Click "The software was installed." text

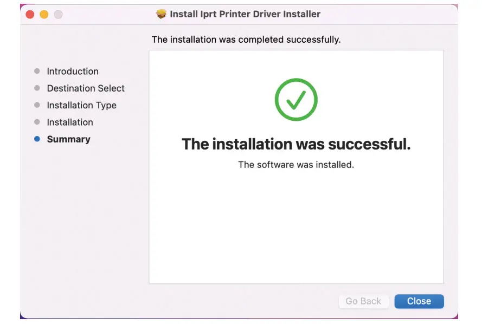(296, 165)
